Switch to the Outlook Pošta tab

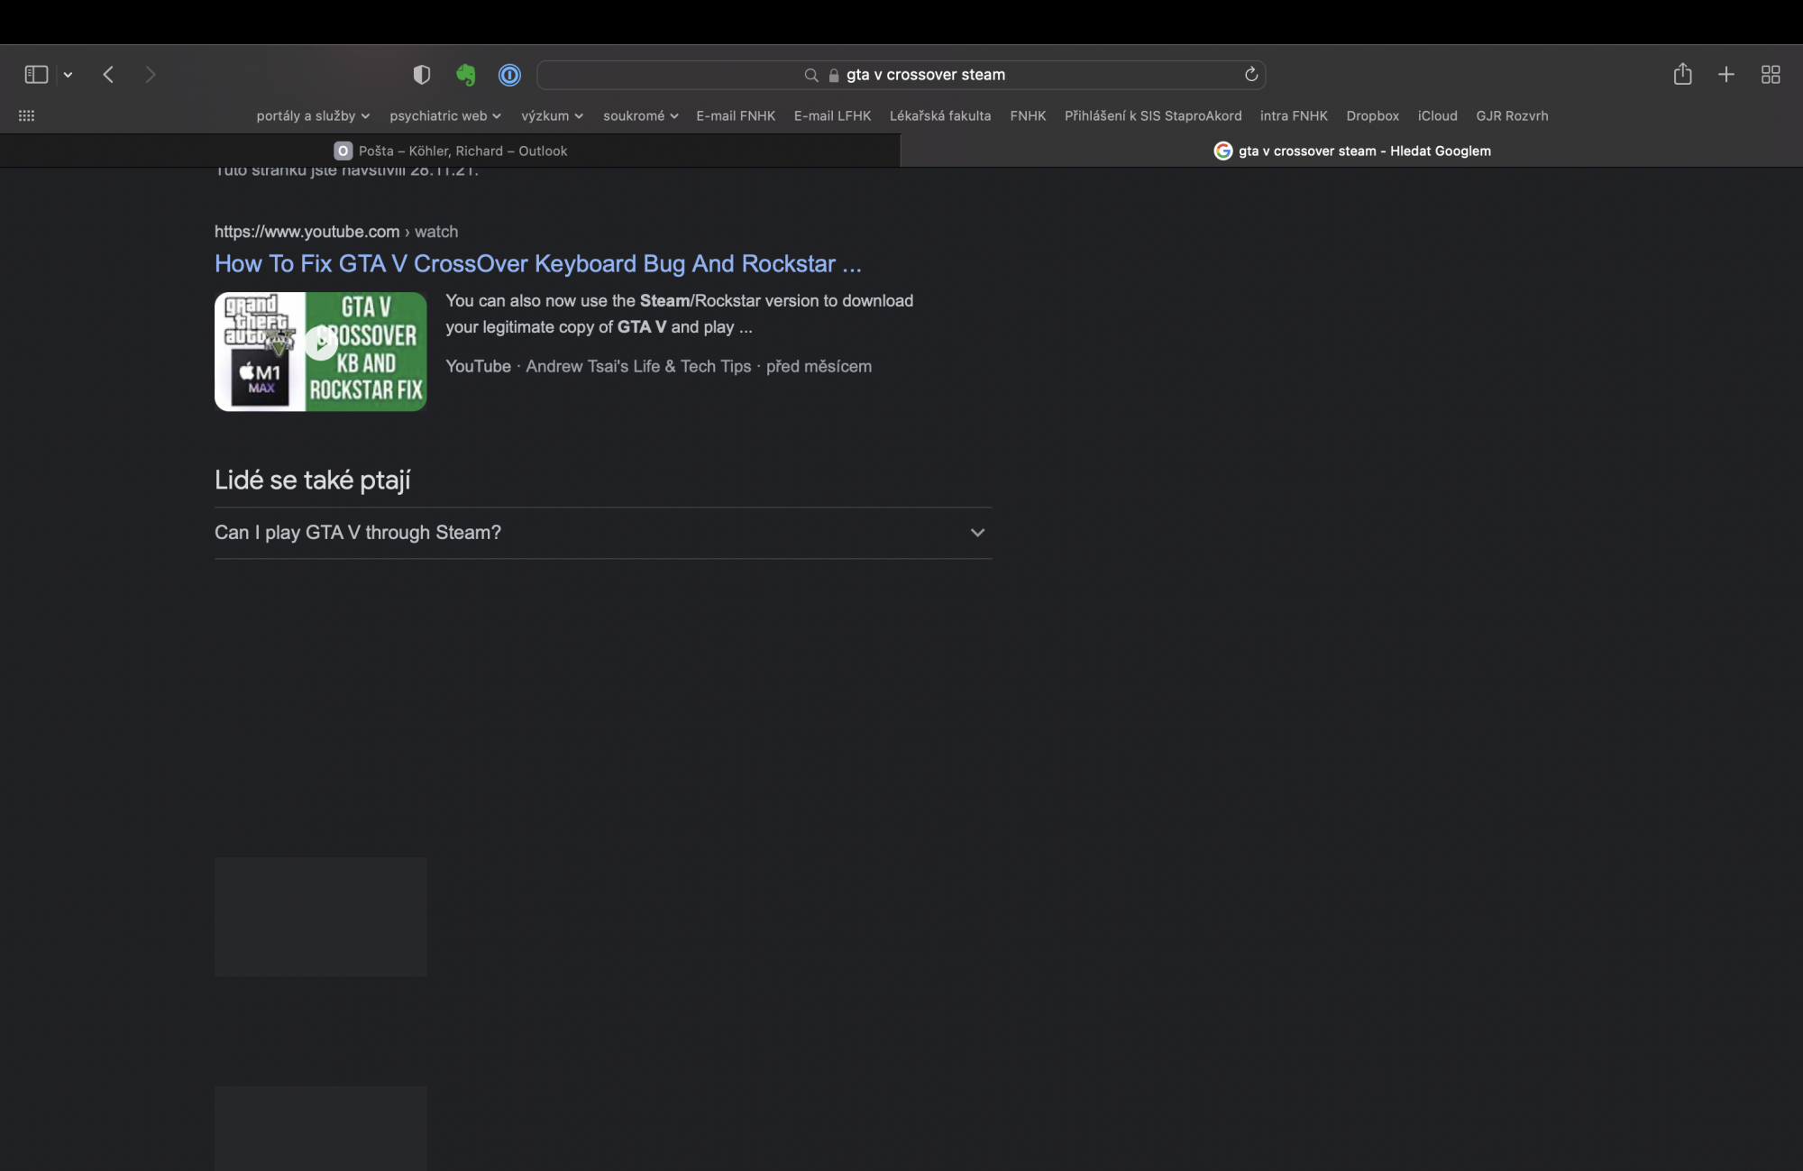point(450,151)
